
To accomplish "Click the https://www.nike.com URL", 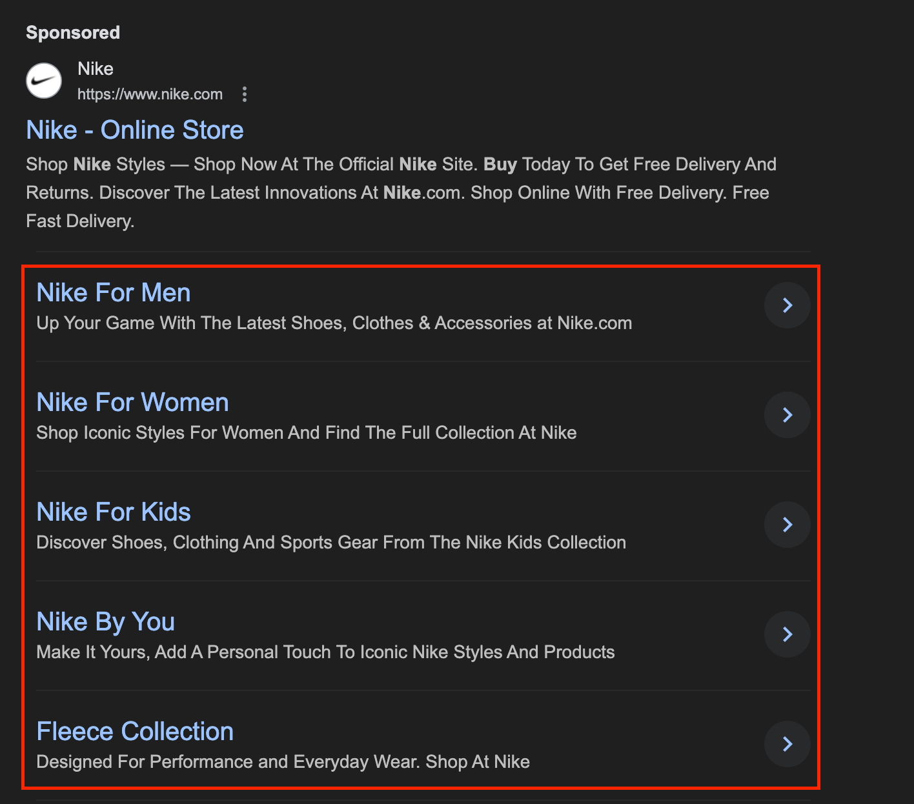I will 150,94.
